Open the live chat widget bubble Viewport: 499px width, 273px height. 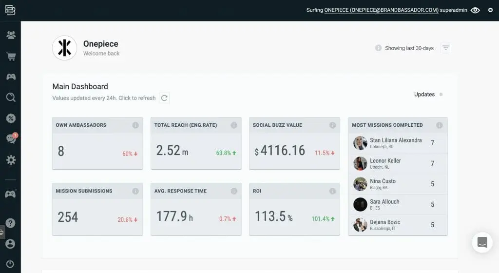[x=482, y=242]
